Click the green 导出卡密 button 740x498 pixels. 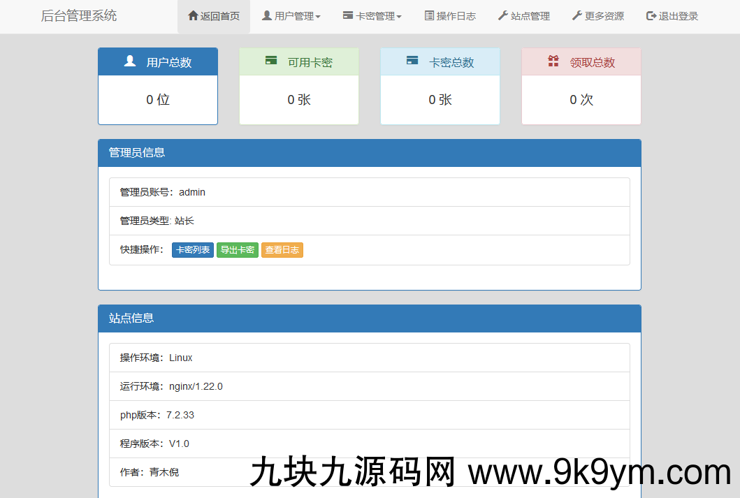pos(237,249)
